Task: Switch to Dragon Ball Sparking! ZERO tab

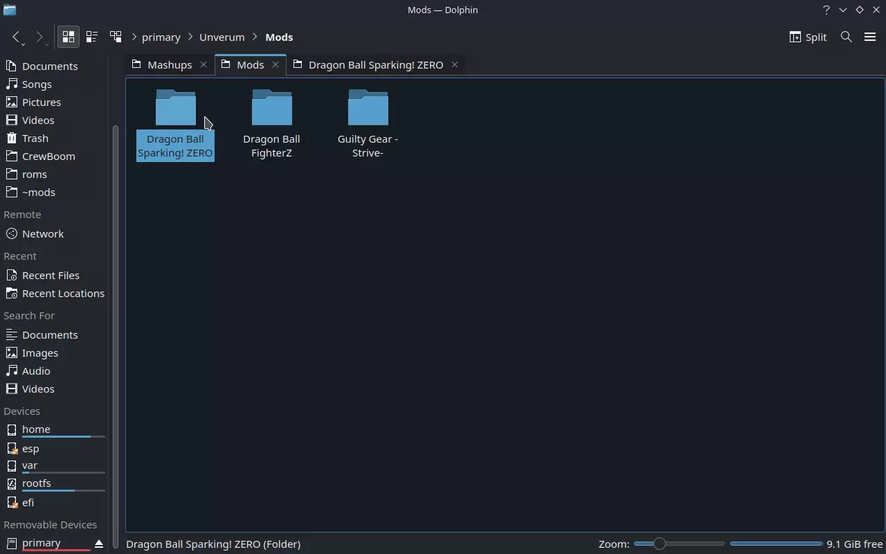Action: point(376,64)
